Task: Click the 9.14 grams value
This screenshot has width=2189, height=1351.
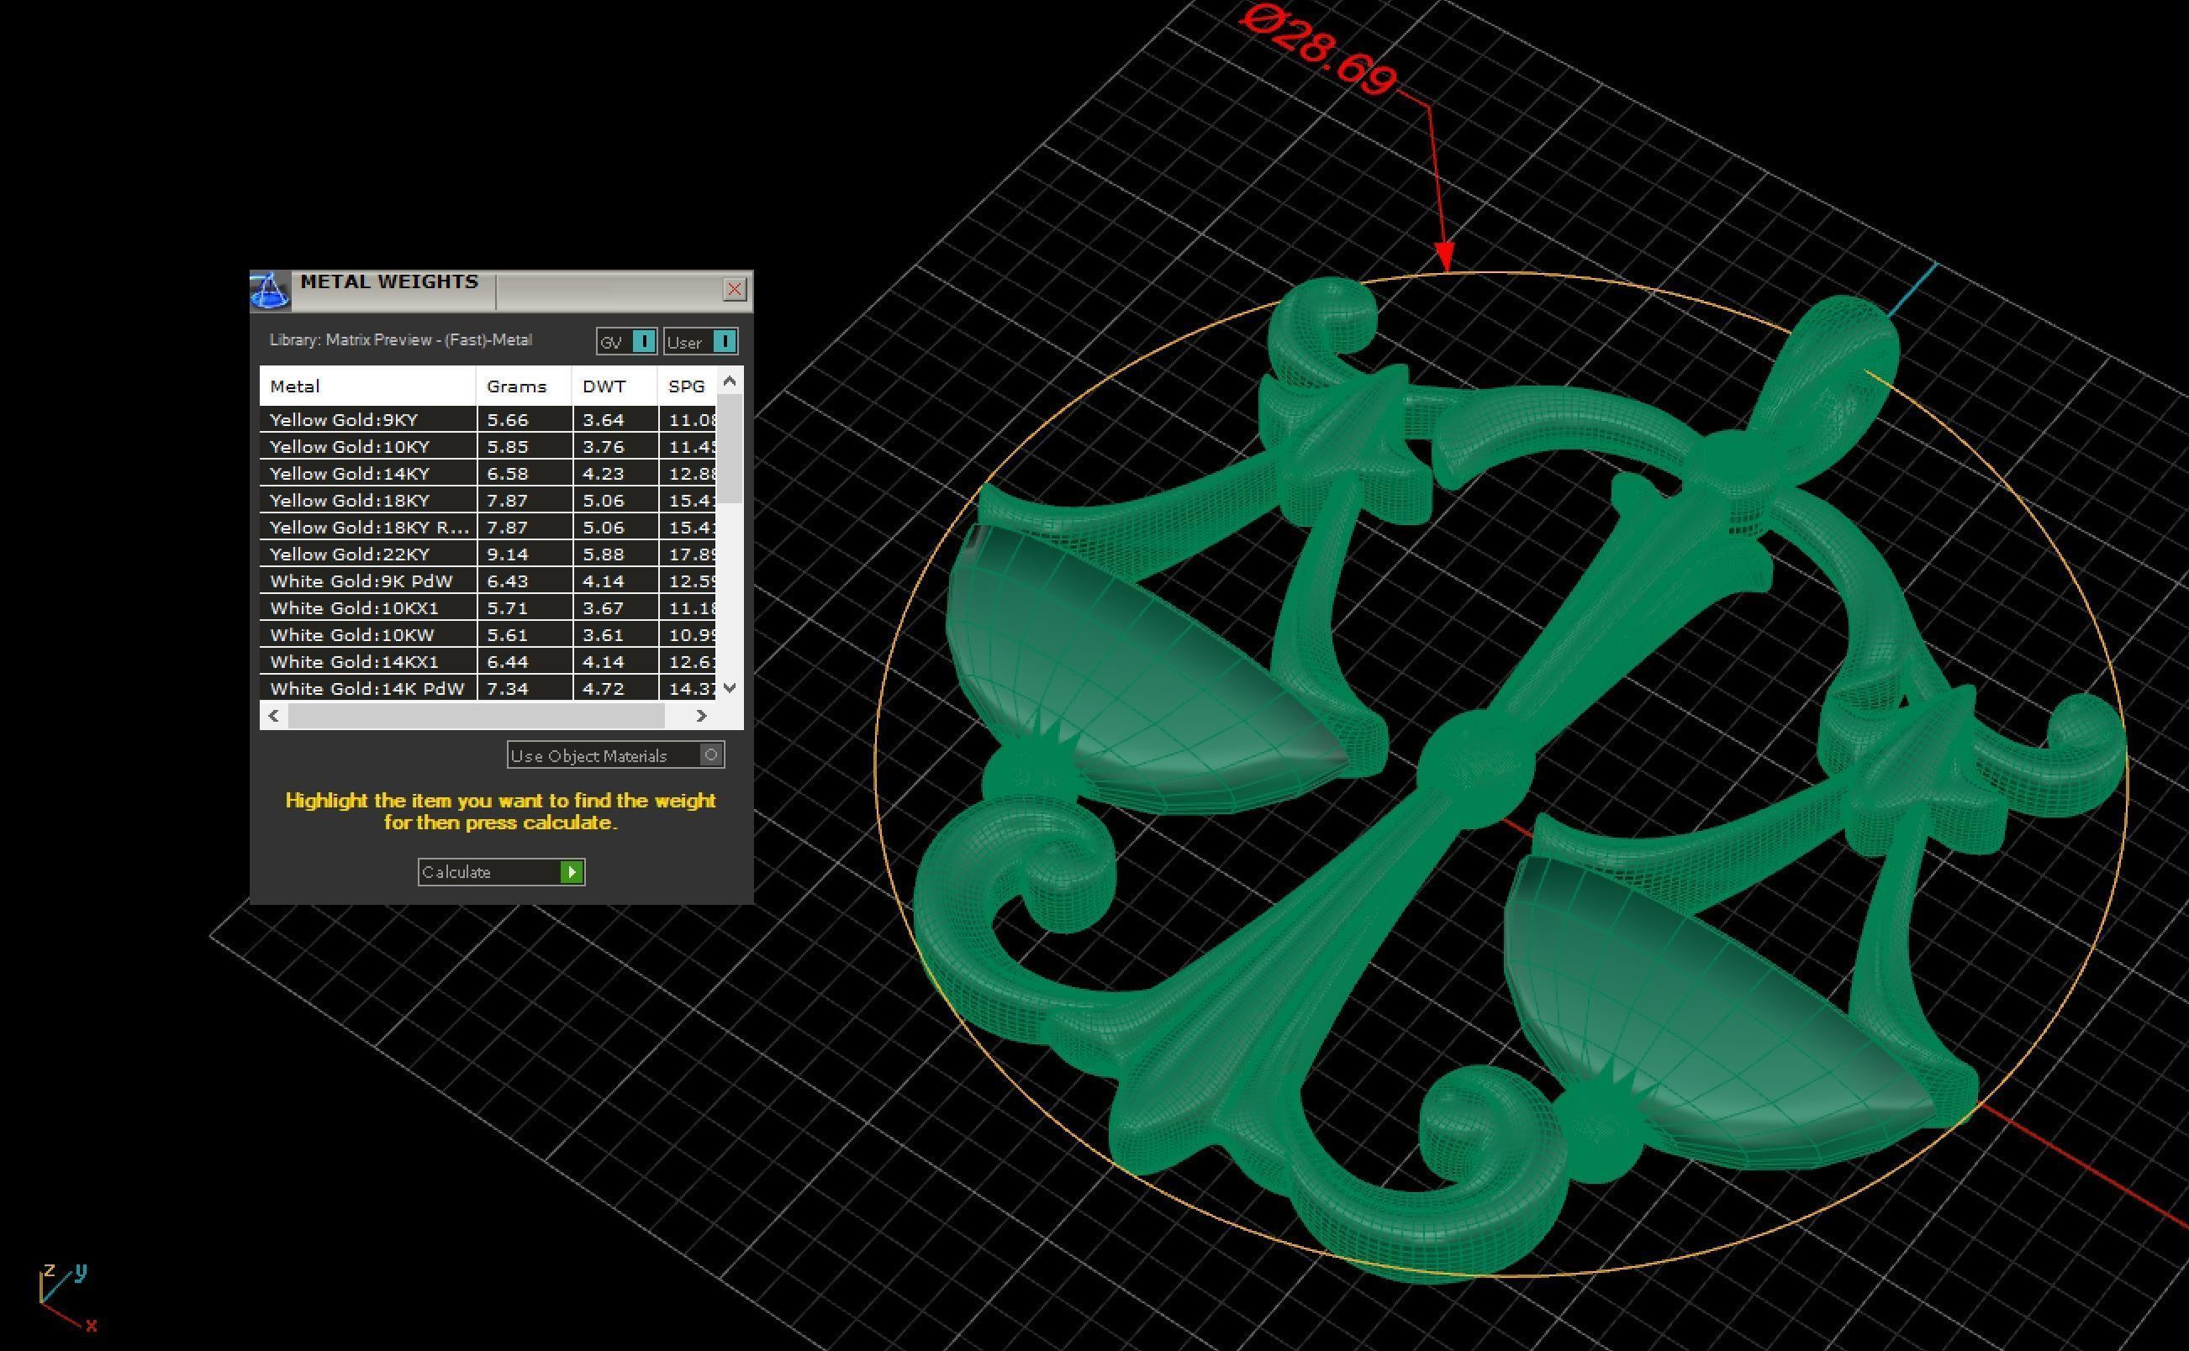Action: click(x=508, y=554)
